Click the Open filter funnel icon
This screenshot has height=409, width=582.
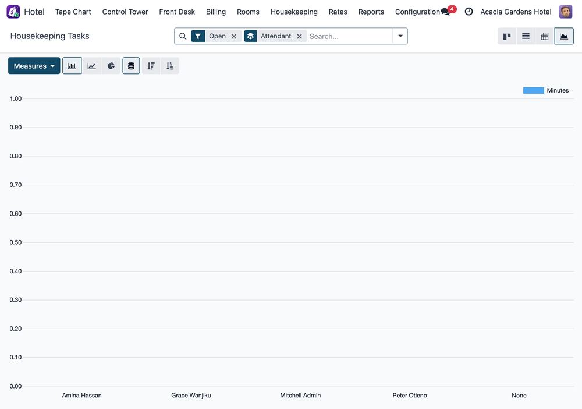pos(198,36)
